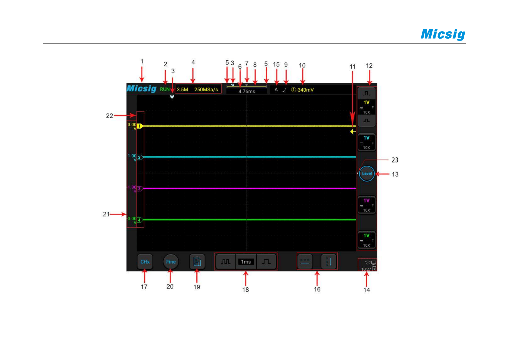
Task: Open the green channel 4 1V menu
Action: [x=367, y=240]
